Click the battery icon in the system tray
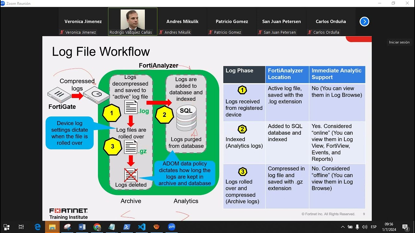The image size is (415, 233). click(x=350, y=227)
